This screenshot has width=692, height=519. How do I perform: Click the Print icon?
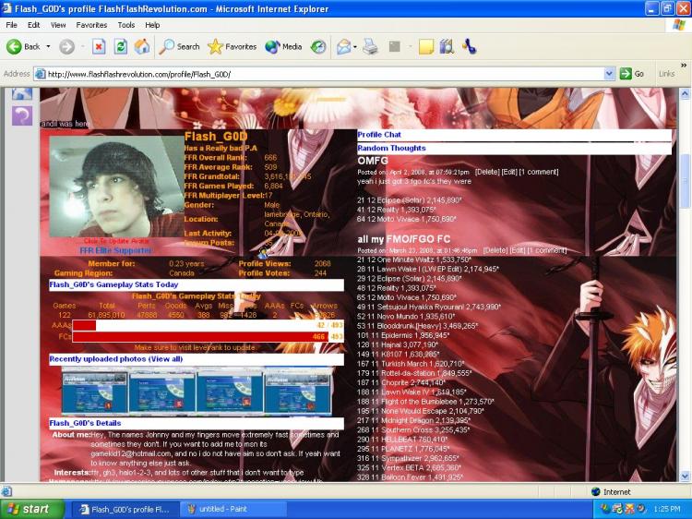click(x=370, y=46)
